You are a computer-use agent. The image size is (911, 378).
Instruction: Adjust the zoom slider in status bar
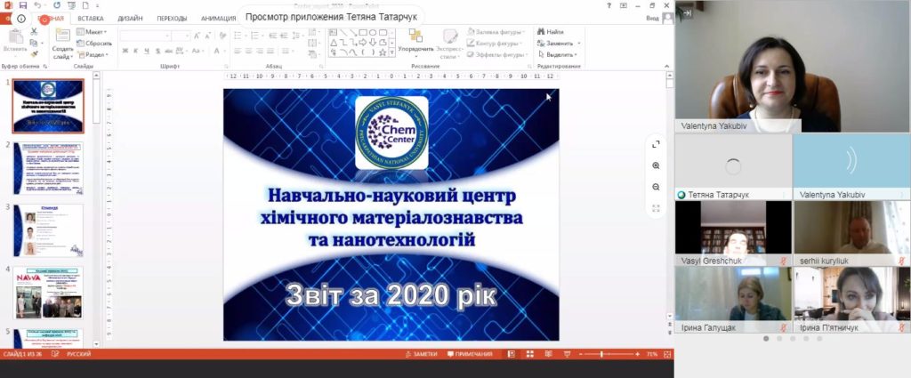tap(602, 354)
